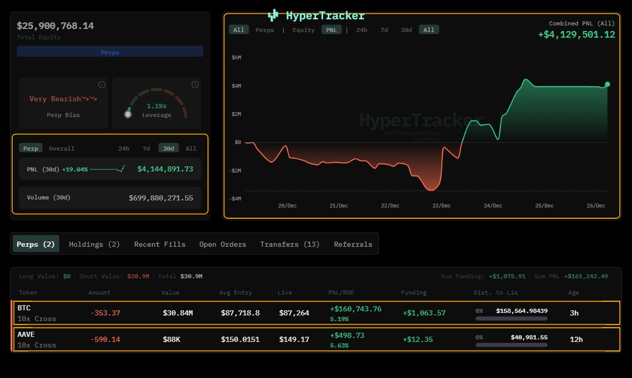Click the leverage gauge indicator knob
The width and height of the screenshot is (632, 378).
pos(127,114)
